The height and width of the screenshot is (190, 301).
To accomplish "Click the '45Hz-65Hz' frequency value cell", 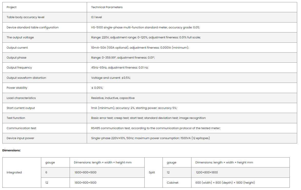I will pos(120,68).
